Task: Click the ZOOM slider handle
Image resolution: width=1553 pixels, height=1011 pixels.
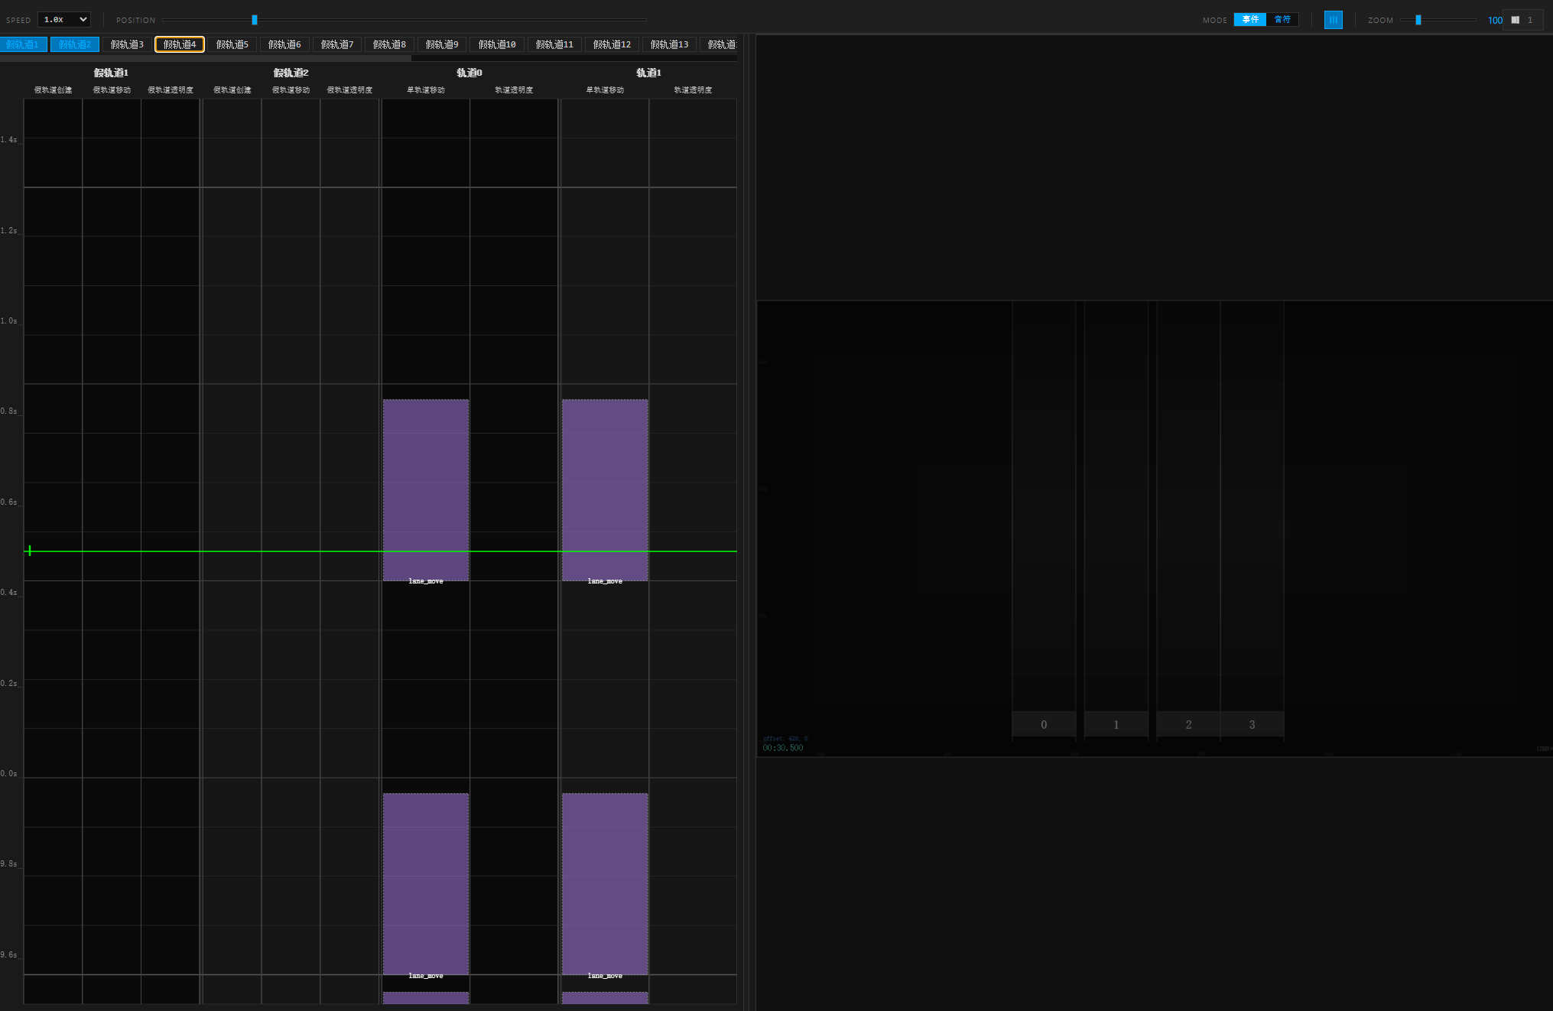Action: click(1418, 20)
